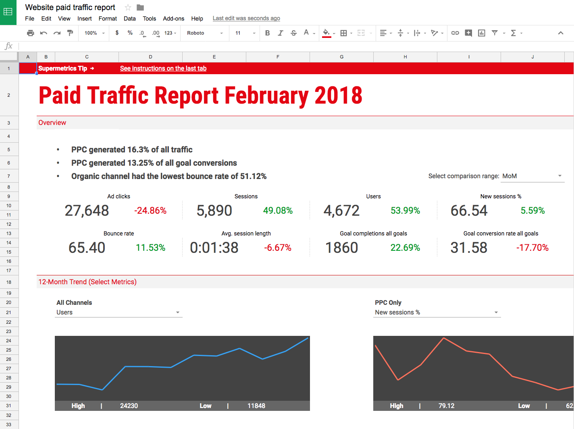Screen dimensions: 574x429
Task: Open the Insert menu
Action: [x=85, y=19]
